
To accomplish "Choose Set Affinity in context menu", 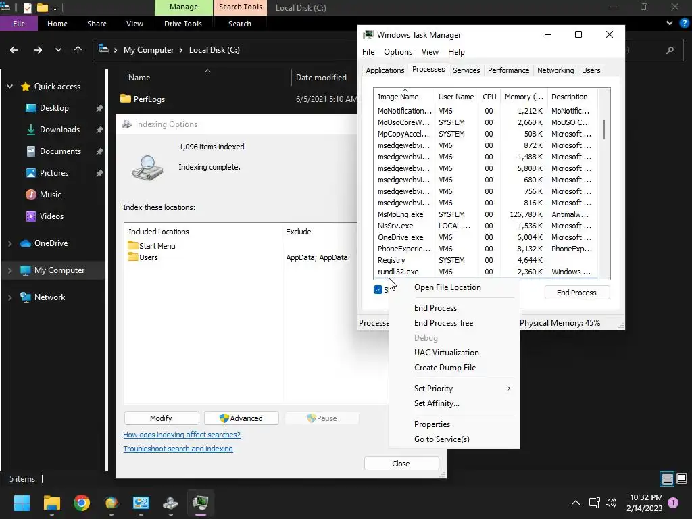I will [437, 403].
